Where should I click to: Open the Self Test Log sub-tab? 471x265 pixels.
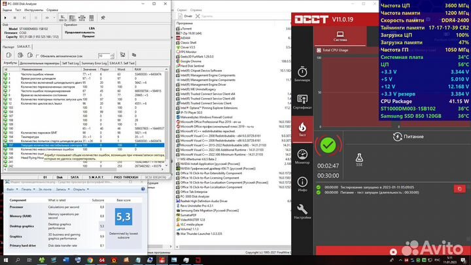[70, 63]
